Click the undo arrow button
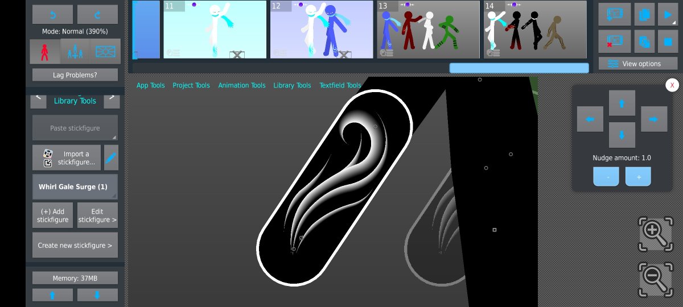 click(x=52, y=14)
